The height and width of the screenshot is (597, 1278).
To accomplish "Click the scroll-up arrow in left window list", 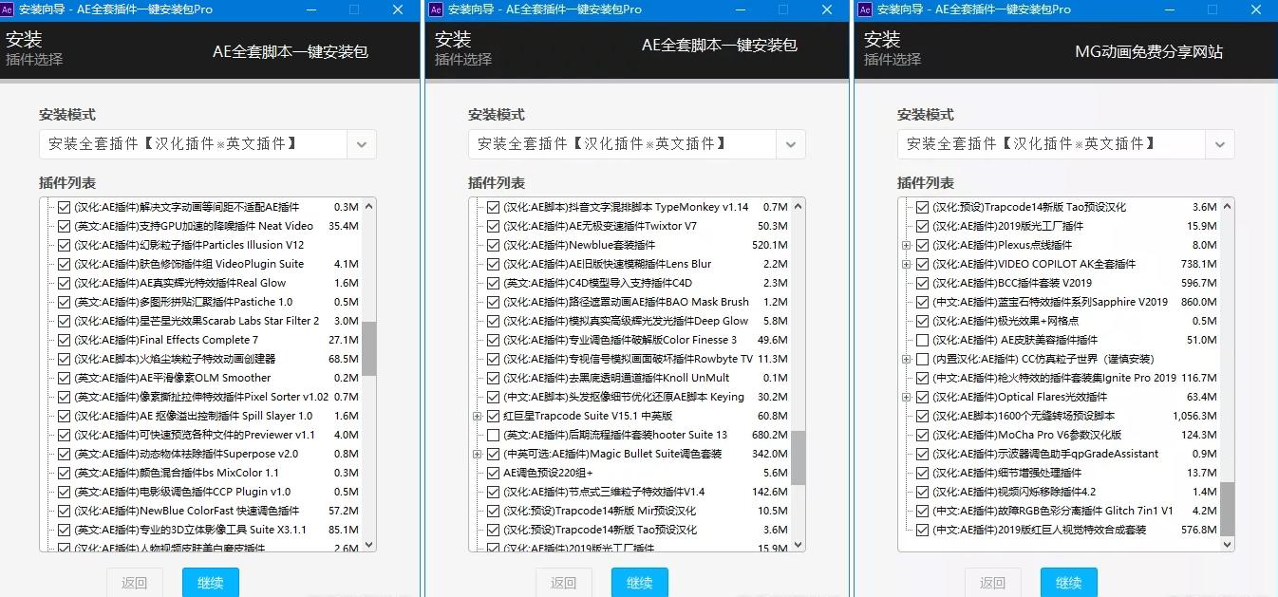I will point(368,207).
